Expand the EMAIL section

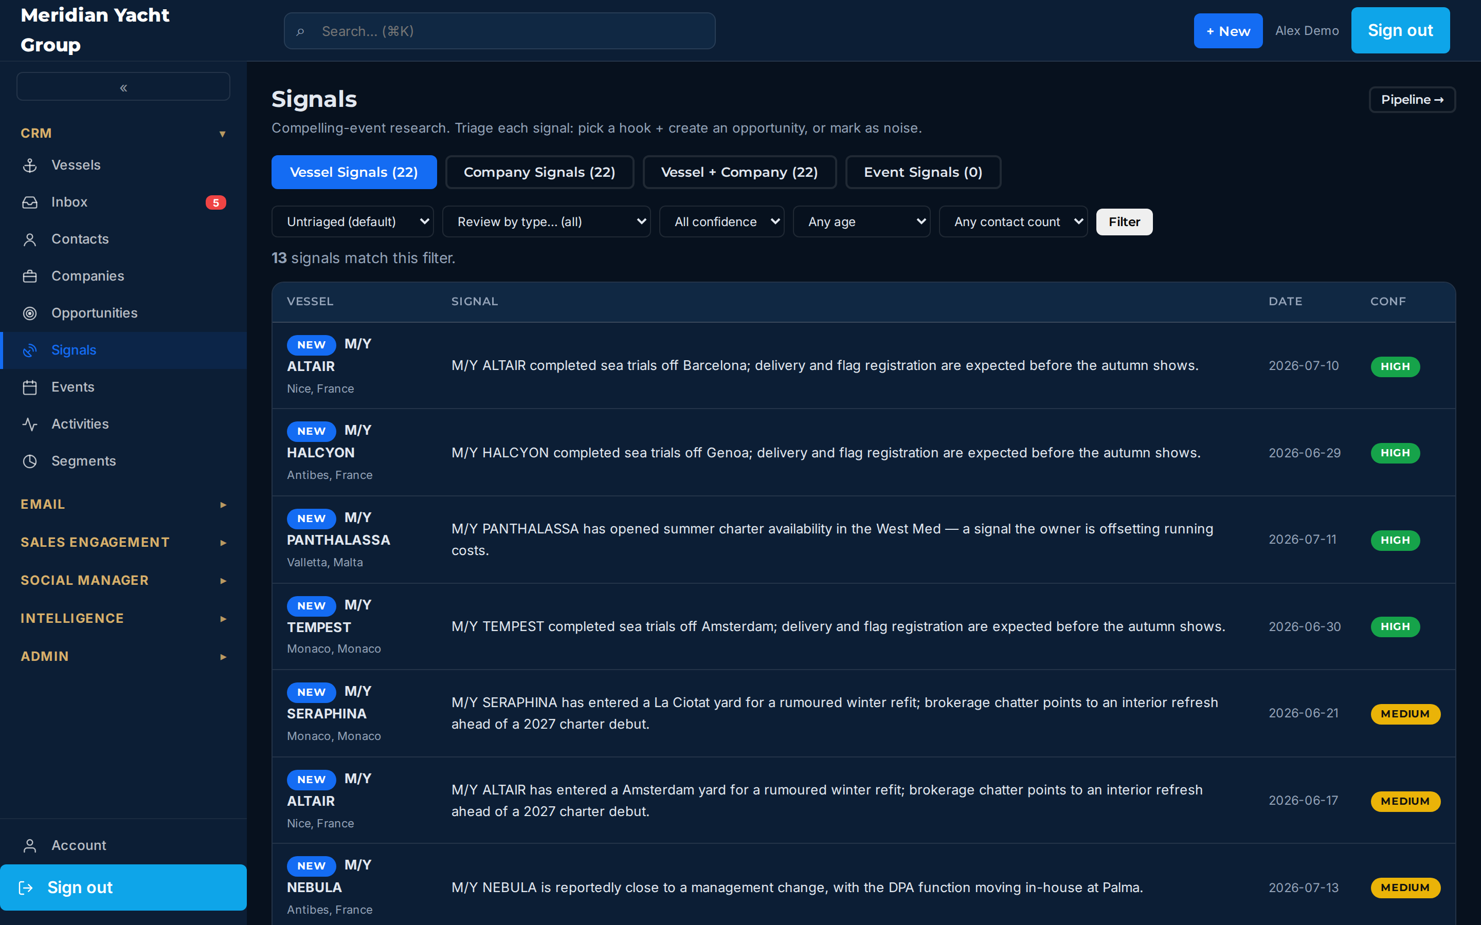coord(123,504)
